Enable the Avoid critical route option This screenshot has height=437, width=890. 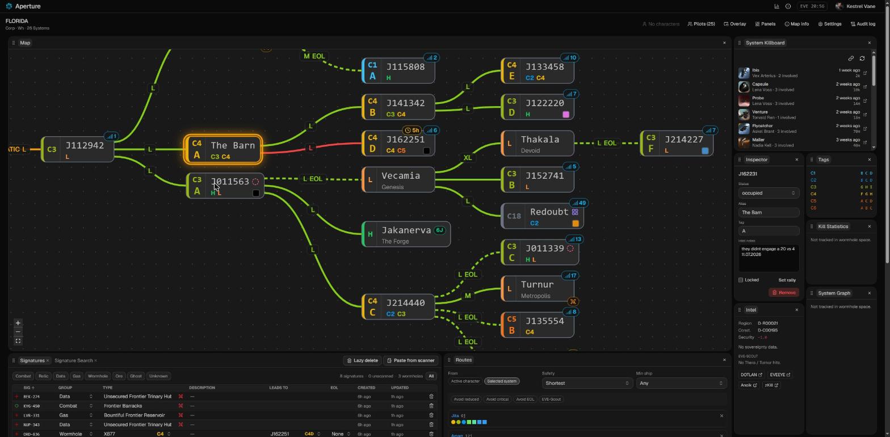(x=497, y=399)
